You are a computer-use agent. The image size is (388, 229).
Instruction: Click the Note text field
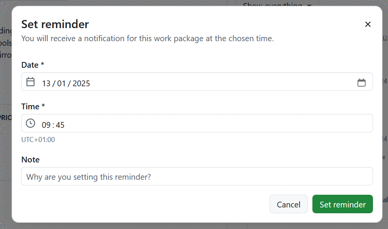coord(197,176)
